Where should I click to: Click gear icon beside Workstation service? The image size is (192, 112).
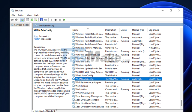pyautogui.click(x=73, y=89)
